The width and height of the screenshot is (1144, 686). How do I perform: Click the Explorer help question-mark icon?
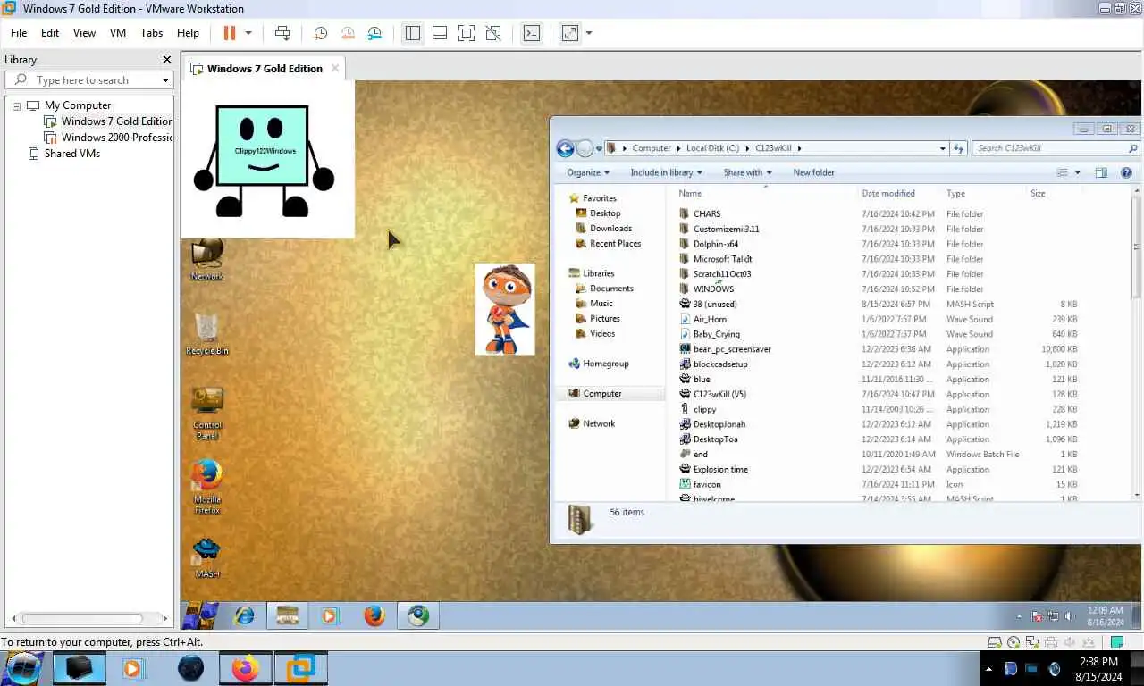1126,172
